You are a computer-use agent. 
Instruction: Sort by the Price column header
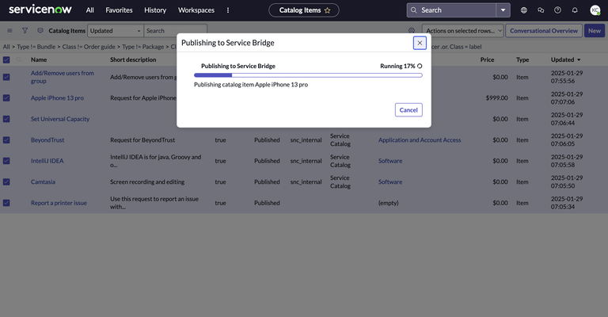487,59
